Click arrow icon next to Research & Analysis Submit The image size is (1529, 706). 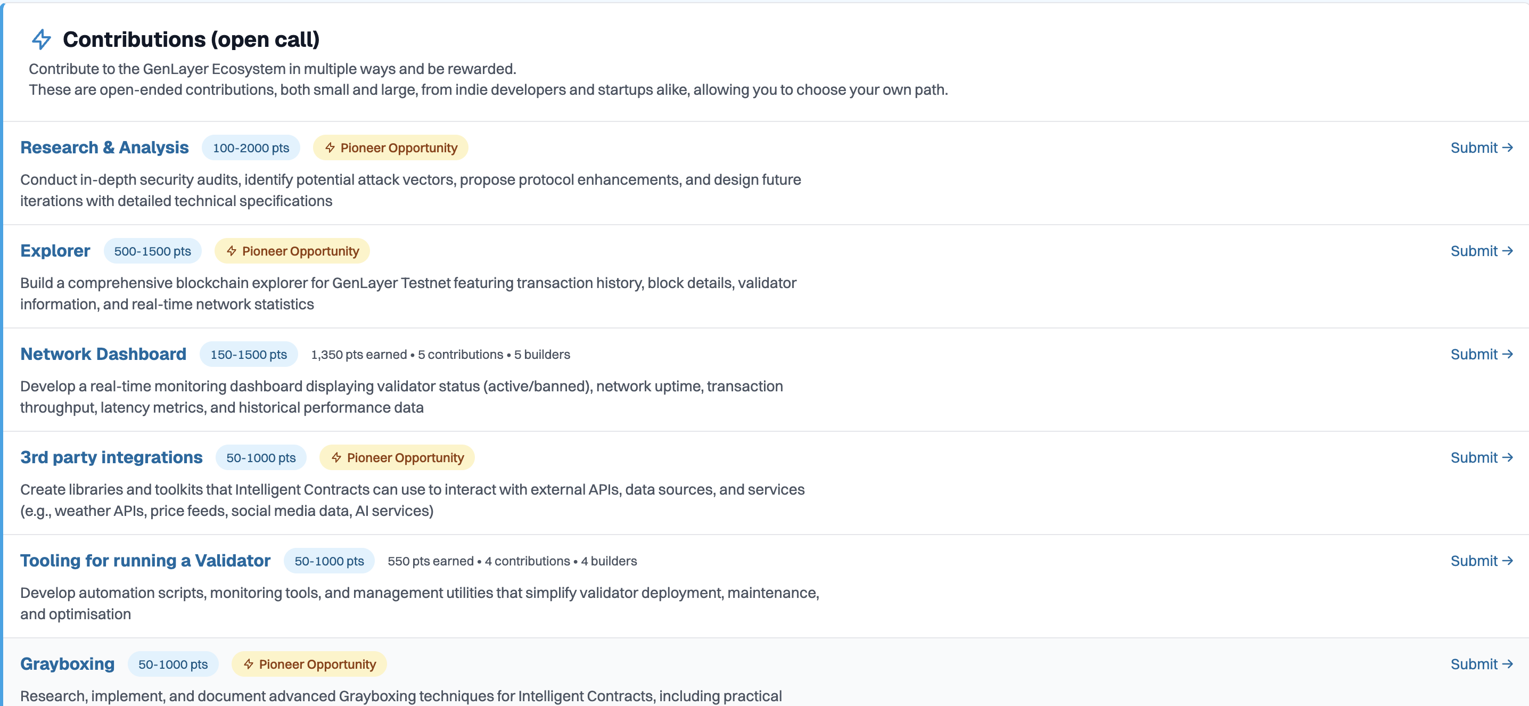click(1507, 148)
